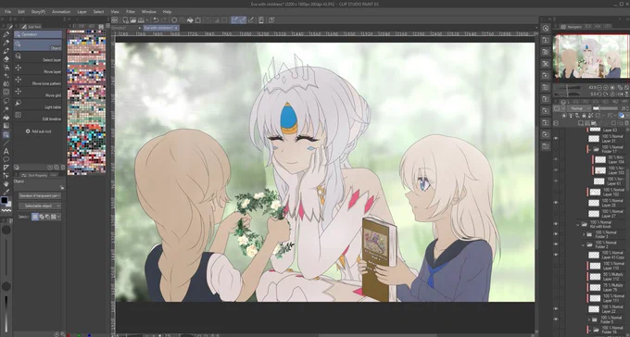Open the File menu

(7, 12)
